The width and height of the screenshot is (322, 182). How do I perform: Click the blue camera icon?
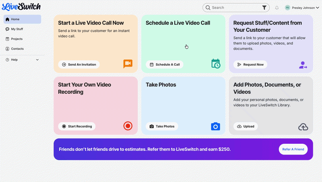216,126
